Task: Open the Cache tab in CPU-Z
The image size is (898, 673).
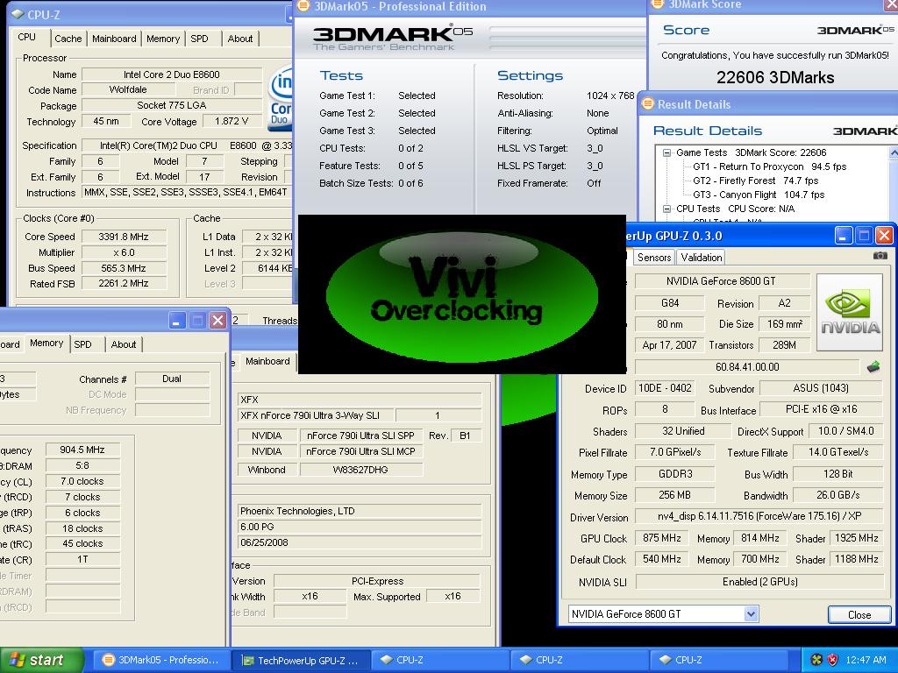Action: point(68,39)
